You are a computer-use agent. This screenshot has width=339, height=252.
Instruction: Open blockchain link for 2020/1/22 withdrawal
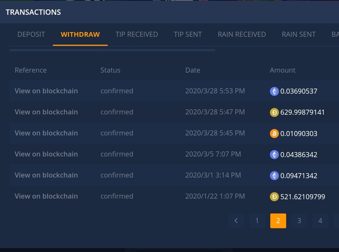click(x=46, y=196)
